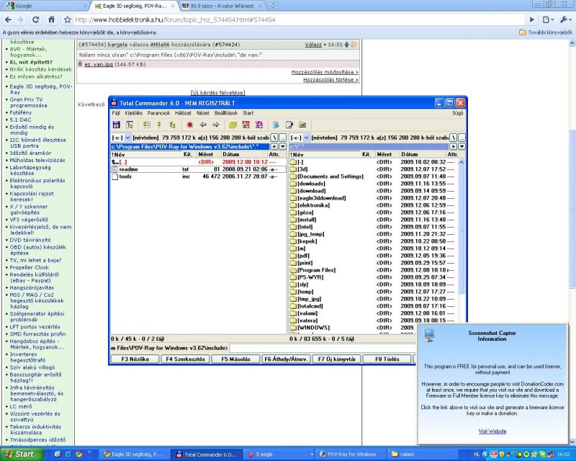Open right panel drive [-c-] dropdown
This screenshot has width=576, height=461.
point(307,138)
